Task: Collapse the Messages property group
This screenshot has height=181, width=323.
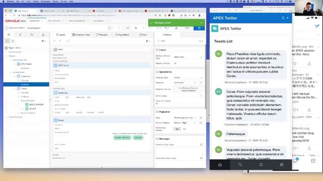Action: [157, 139]
